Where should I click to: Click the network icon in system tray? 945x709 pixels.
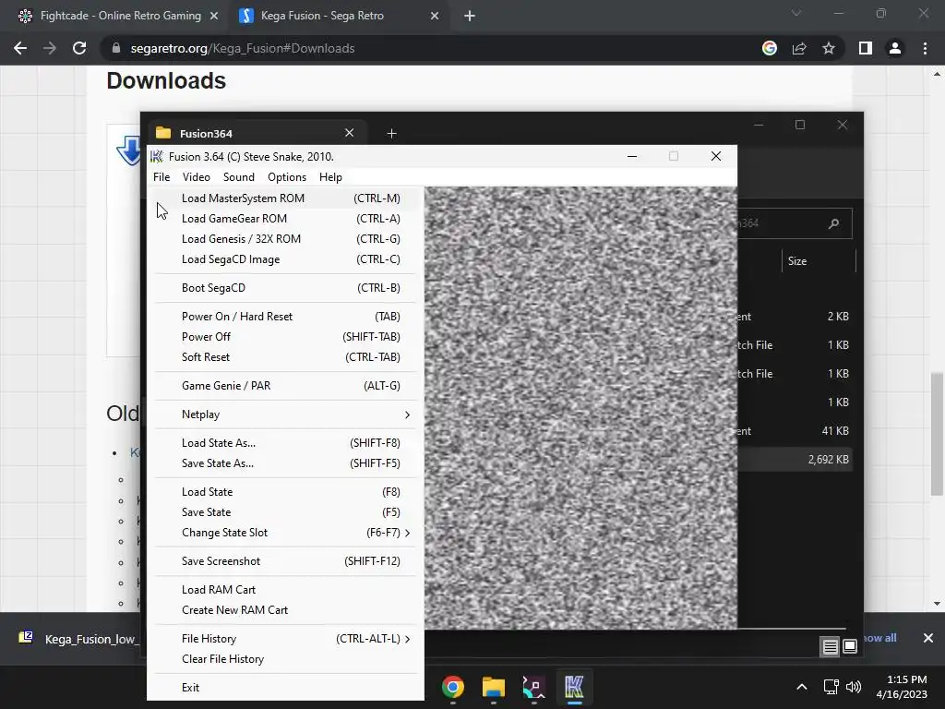click(x=831, y=687)
